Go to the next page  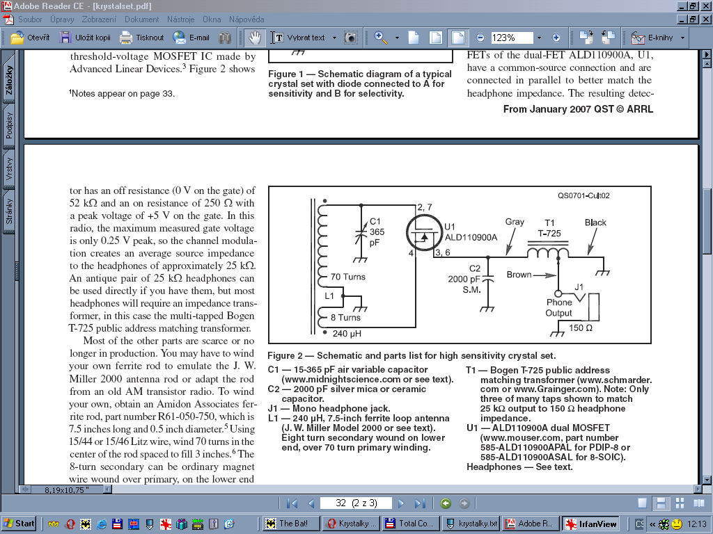click(400, 503)
